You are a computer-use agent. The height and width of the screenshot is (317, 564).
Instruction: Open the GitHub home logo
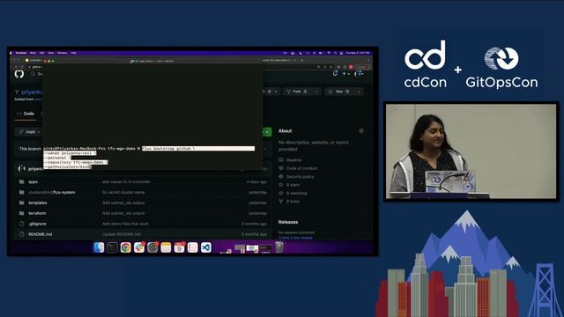(x=19, y=74)
